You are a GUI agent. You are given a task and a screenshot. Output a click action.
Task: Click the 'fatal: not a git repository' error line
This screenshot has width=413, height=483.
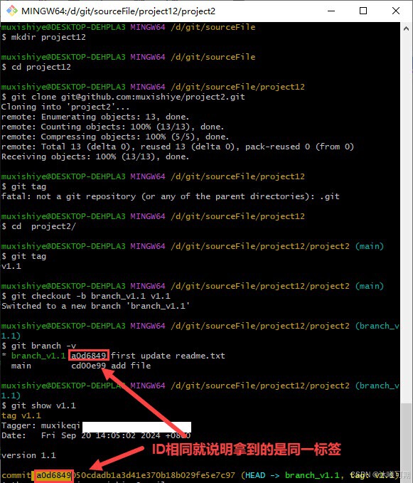(x=170, y=196)
